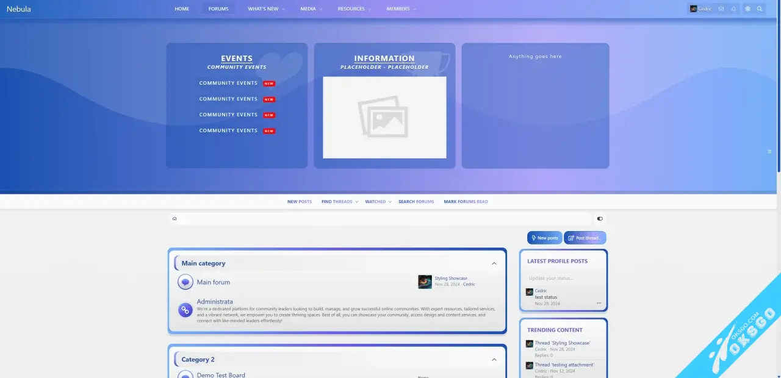Open search with the magnifier icon

coord(760,9)
